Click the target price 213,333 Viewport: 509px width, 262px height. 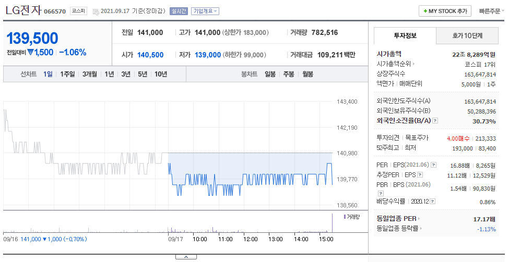click(x=486, y=139)
